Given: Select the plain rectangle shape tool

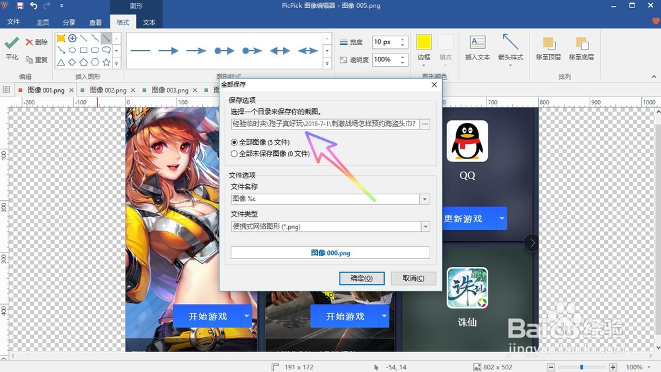Looking at the screenshot, I should [83, 50].
